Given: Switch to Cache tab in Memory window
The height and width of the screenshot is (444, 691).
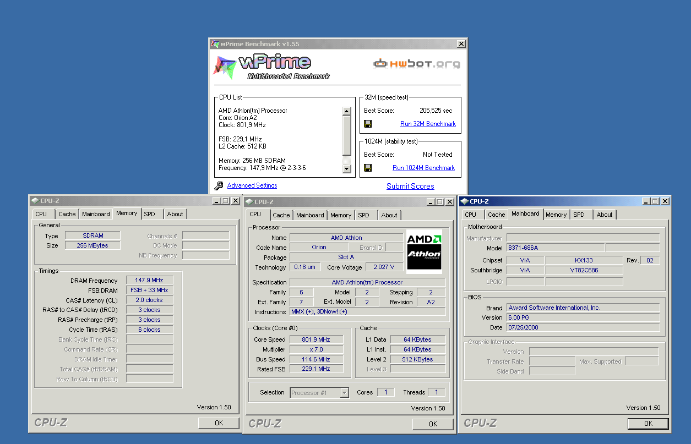Looking at the screenshot, I should point(67,214).
